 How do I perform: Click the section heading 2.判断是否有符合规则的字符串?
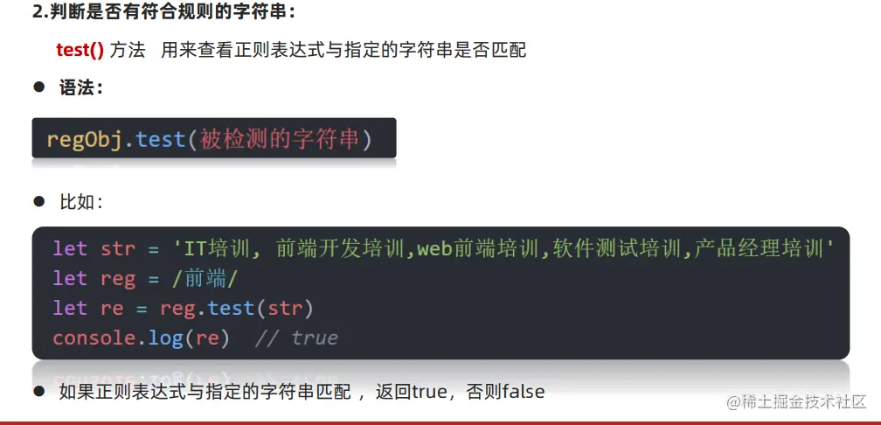[x=163, y=12]
